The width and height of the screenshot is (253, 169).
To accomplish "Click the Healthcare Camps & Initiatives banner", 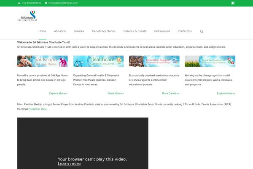I will (98, 61).
